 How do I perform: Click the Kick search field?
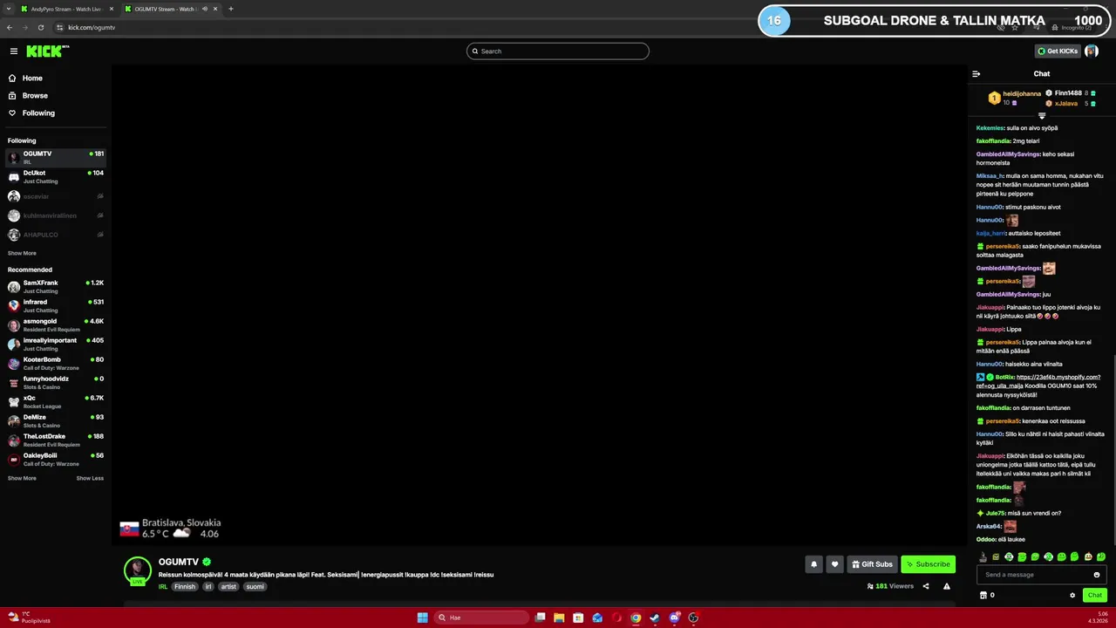[558, 51]
